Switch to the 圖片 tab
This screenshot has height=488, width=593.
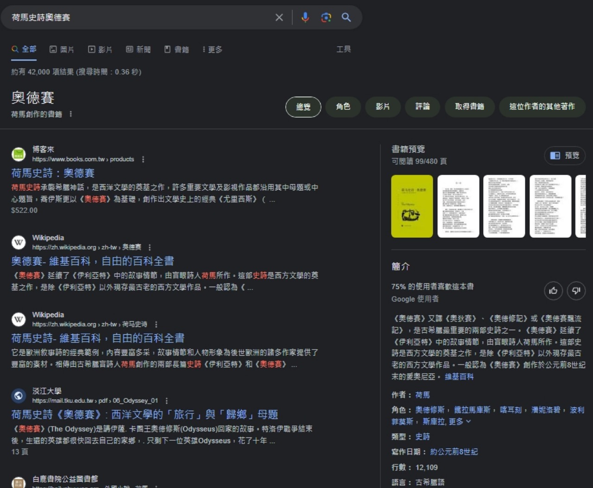tap(62, 50)
